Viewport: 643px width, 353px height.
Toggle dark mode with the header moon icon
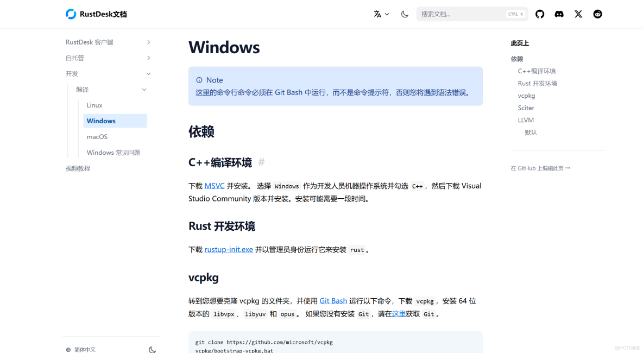point(404,14)
